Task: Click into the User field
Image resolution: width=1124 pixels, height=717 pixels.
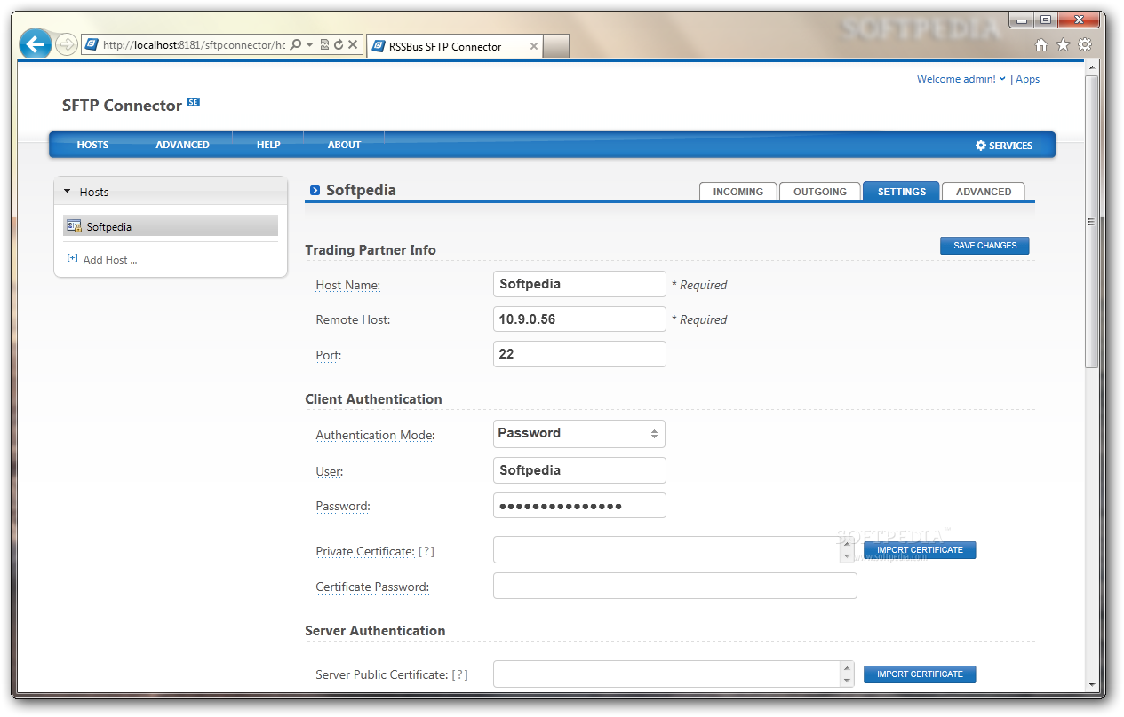Action: point(579,470)
